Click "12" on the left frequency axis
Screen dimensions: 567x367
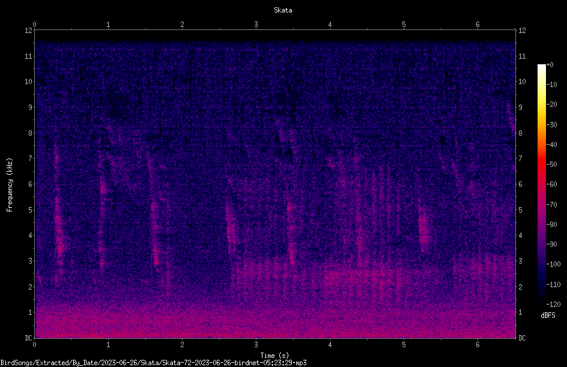[28, 31]
